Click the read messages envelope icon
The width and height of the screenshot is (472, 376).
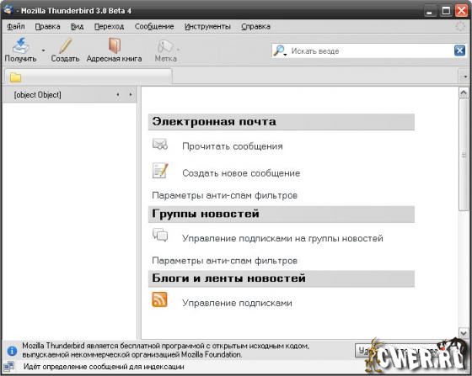[160, 144]
